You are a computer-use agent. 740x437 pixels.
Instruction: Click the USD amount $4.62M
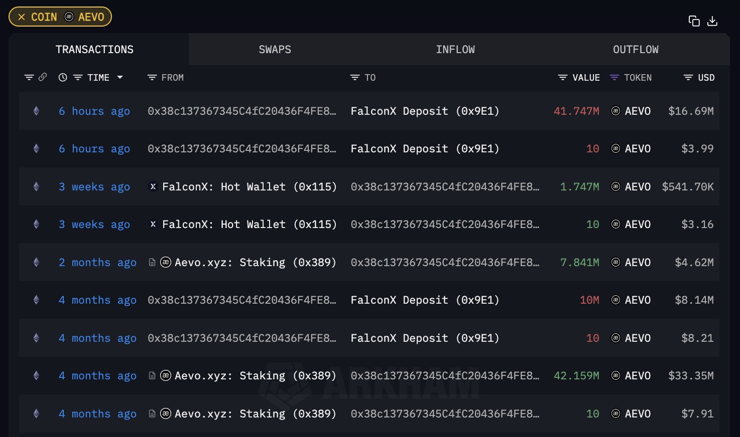click(x=694, y=262)
